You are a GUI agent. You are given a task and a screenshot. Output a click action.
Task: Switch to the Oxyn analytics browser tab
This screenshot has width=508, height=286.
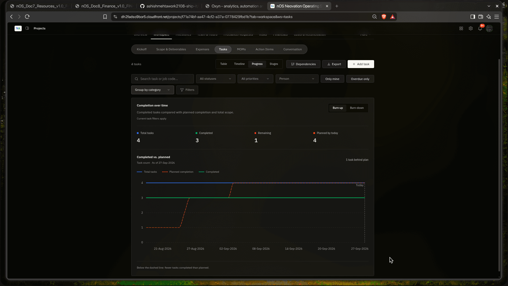pyautogui.click(x=234, y=6)
